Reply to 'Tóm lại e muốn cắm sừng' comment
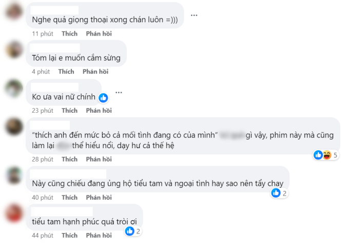This screenshot has height=248, width=349. click(95, 72)
